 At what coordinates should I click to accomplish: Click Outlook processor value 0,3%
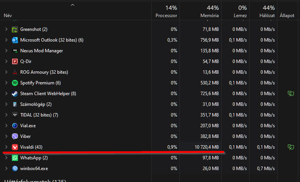(x=172, y=40)
